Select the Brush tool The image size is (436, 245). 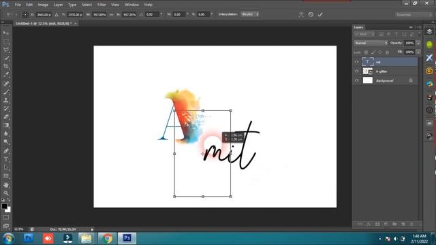point(6,92)
